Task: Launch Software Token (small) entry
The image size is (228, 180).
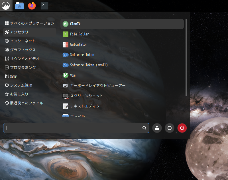Action: coord(122,65)
